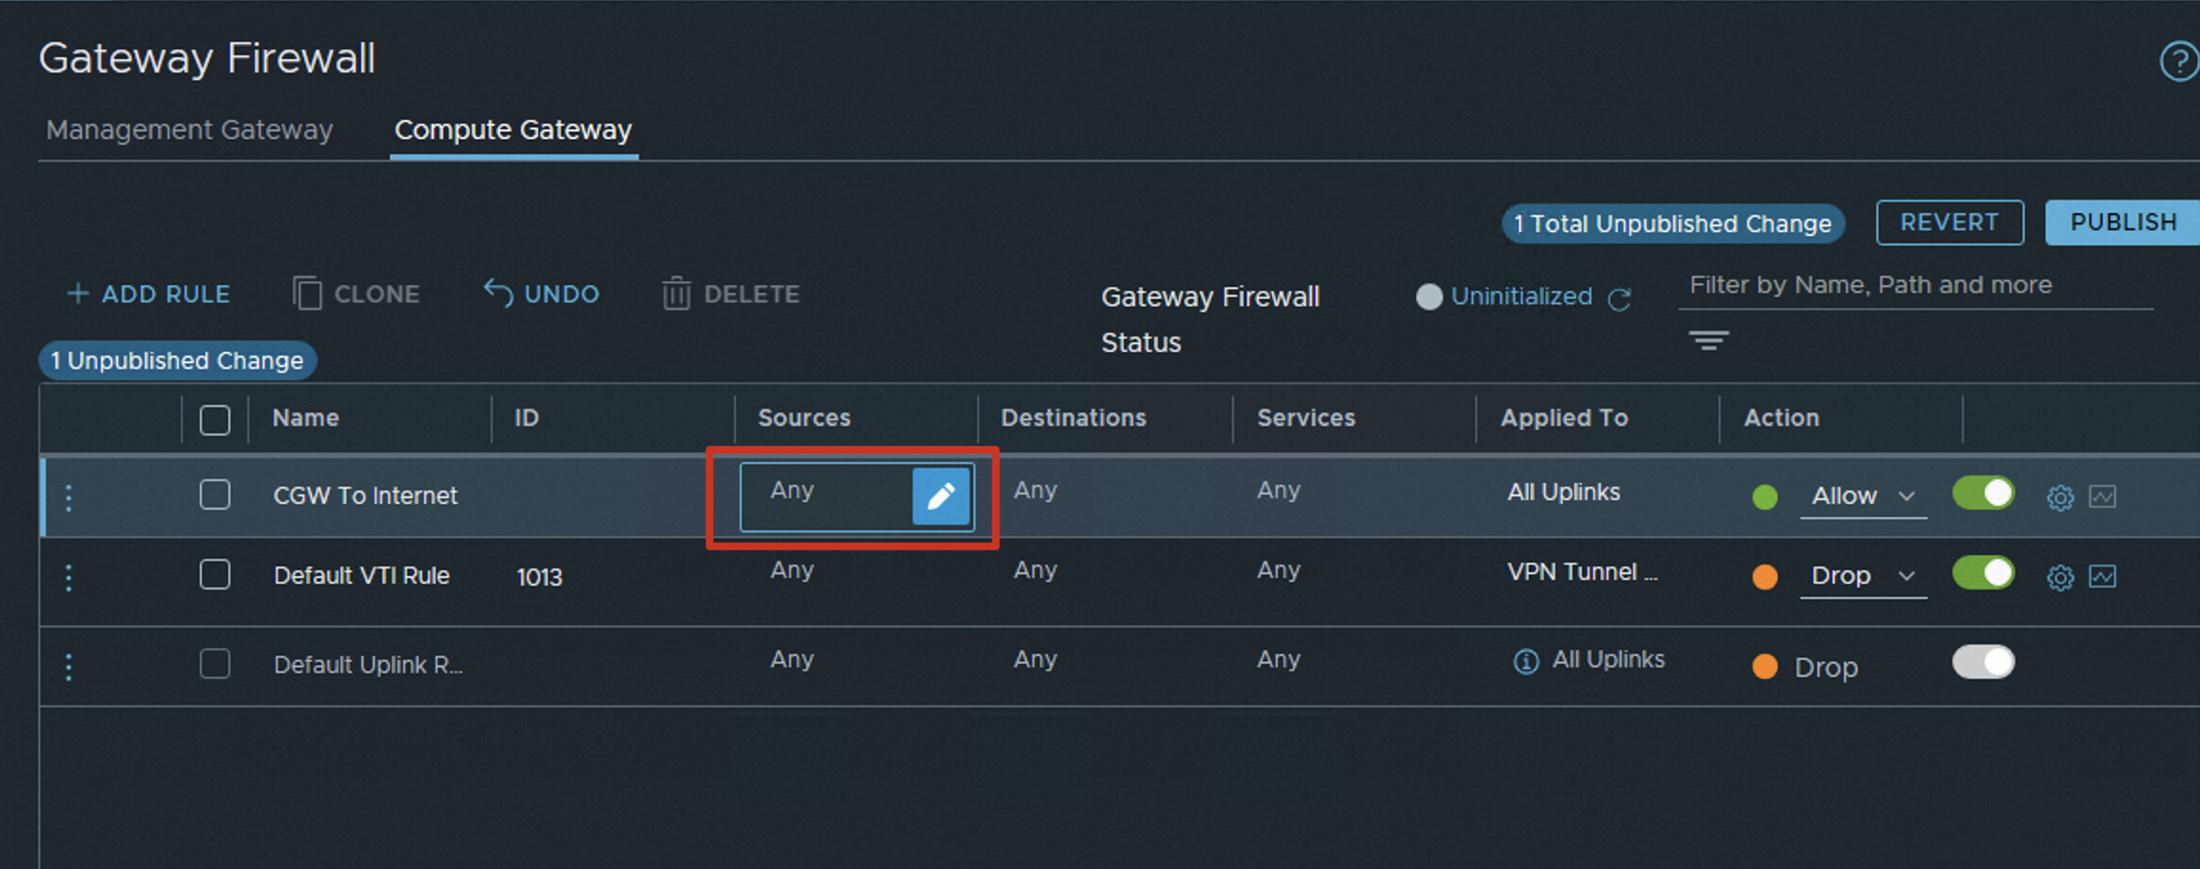Open the Allow action dropdown
Image resolution: width=2200 pixels, height=869 pixels.
1862,496
